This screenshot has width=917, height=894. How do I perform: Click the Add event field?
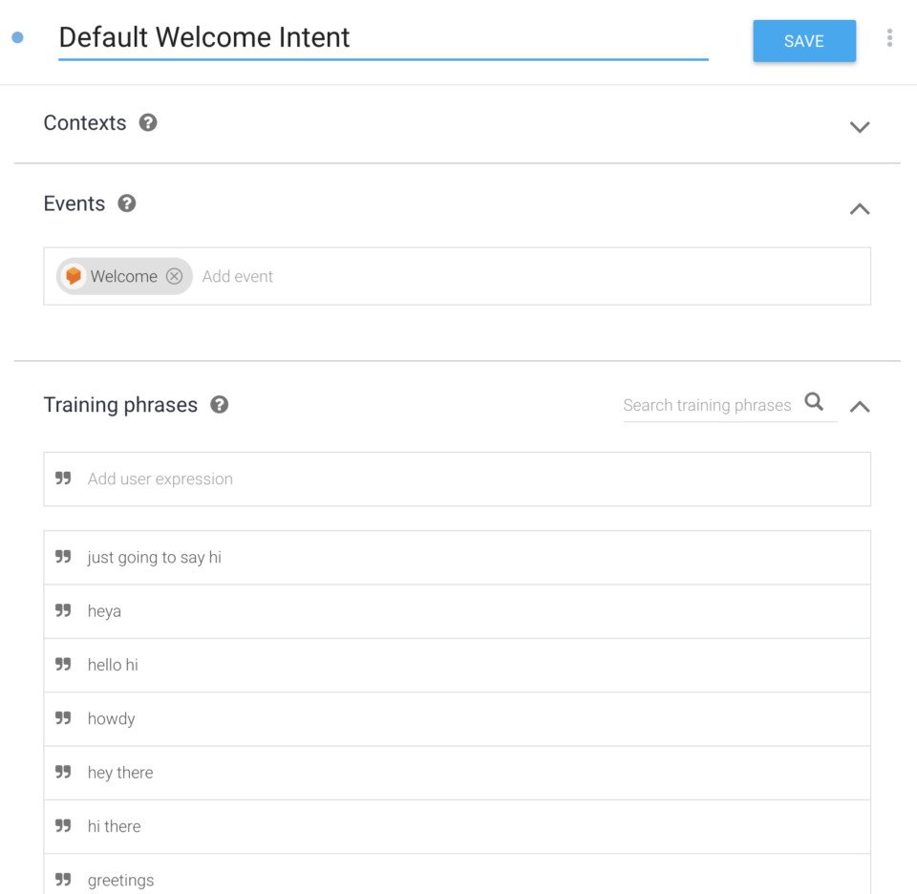(x=237, y=276)
